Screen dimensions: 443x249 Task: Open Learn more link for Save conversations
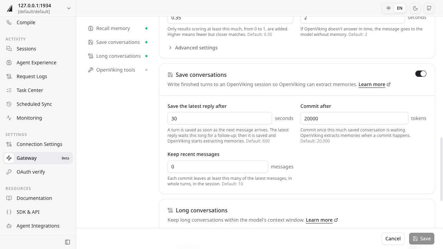tap(374, 84)
